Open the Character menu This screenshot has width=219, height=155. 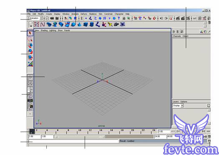[119, 14]
